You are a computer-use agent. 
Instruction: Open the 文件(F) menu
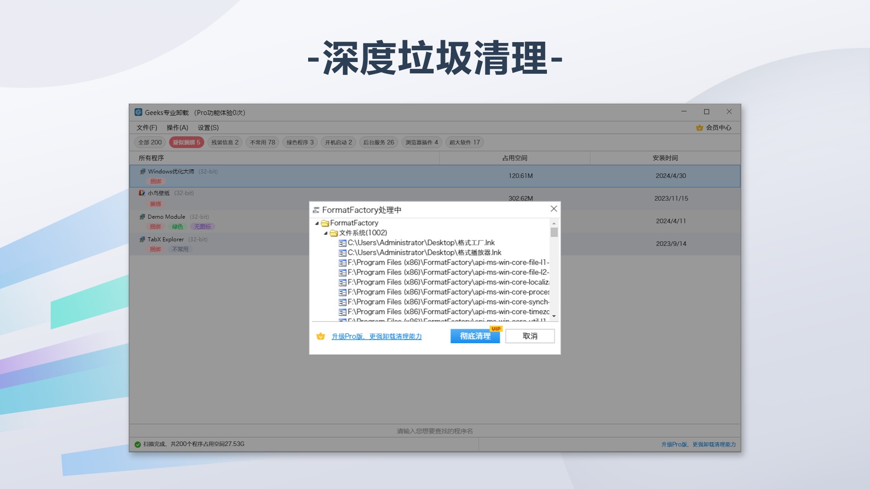[146, 128]
